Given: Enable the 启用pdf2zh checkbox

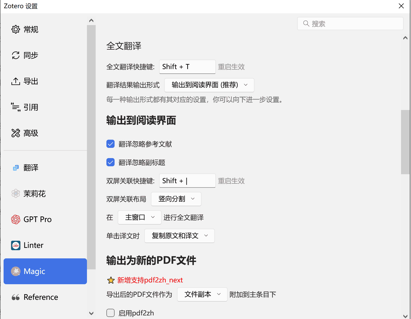Looking at the screenshot, I should 110,313.
